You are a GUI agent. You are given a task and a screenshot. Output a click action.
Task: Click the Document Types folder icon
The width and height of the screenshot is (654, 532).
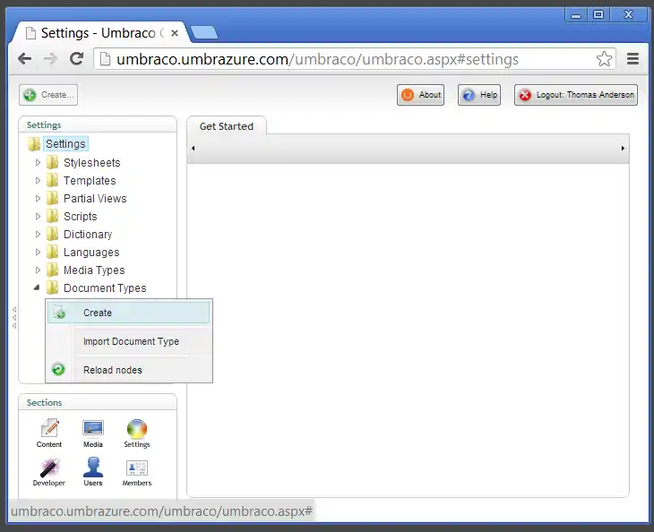tap(52, 287)
